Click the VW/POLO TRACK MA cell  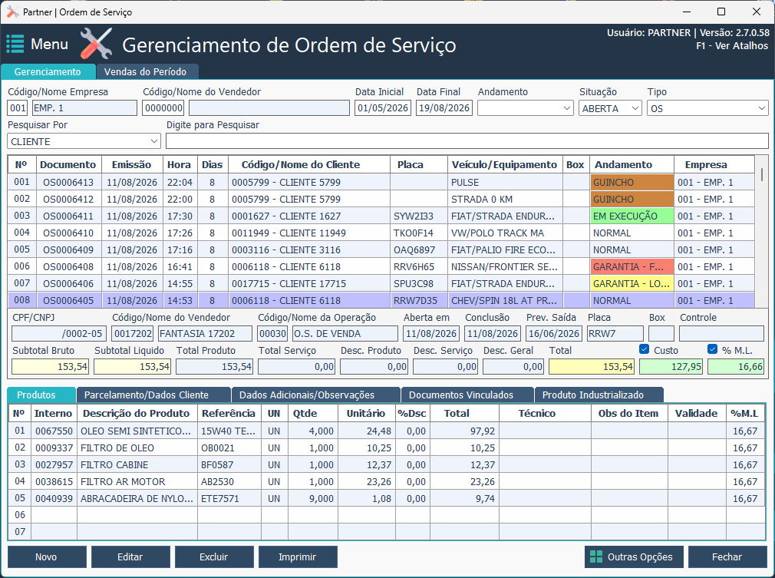(x=505, y=233)
